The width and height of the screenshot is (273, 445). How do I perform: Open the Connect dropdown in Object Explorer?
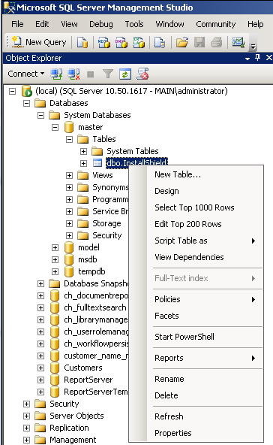tap(26, 74)
